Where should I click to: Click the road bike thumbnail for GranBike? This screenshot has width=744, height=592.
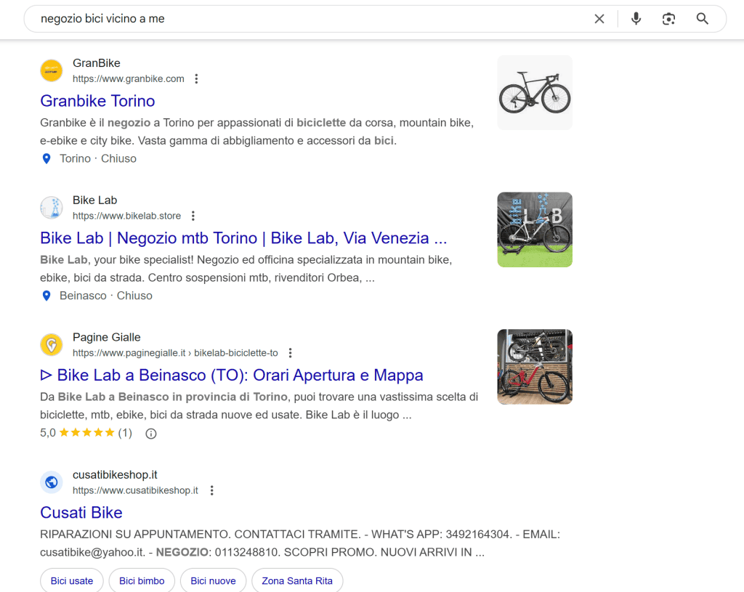click(535, 92)
